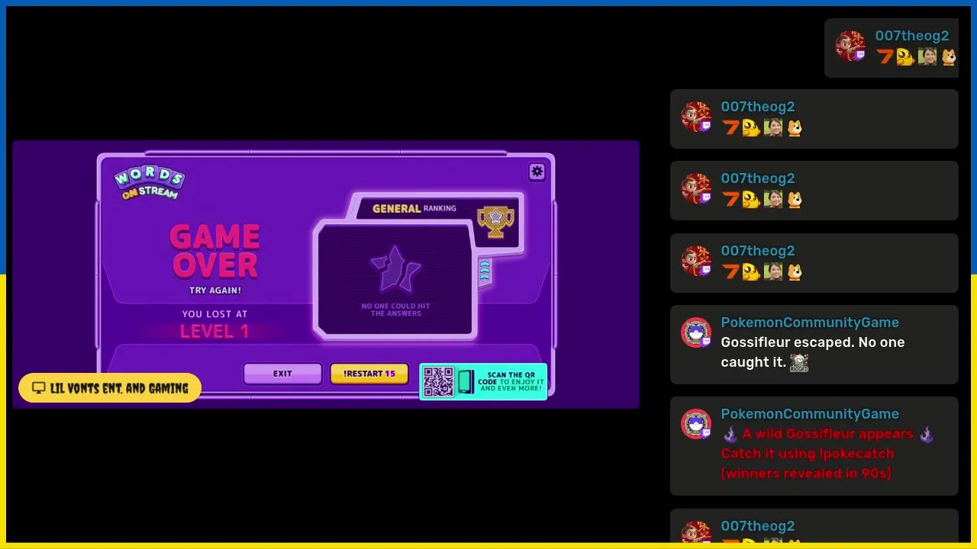The height and width of the screenshot is (549, 977).
Task: Click Scan the QR code banner text
Action: click(x=511, y=381)
